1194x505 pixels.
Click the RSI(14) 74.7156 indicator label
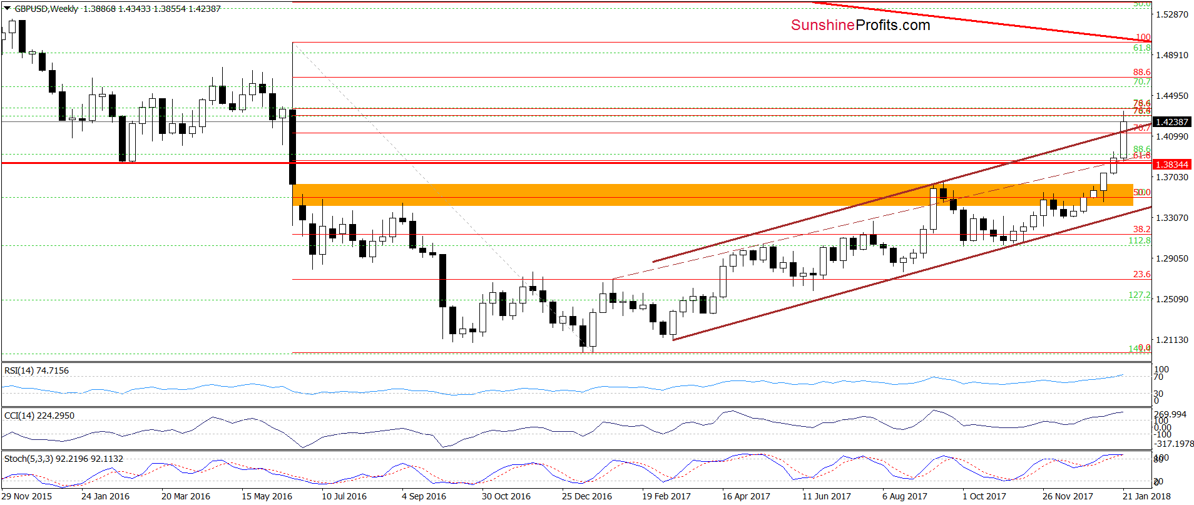coord(36,370)
